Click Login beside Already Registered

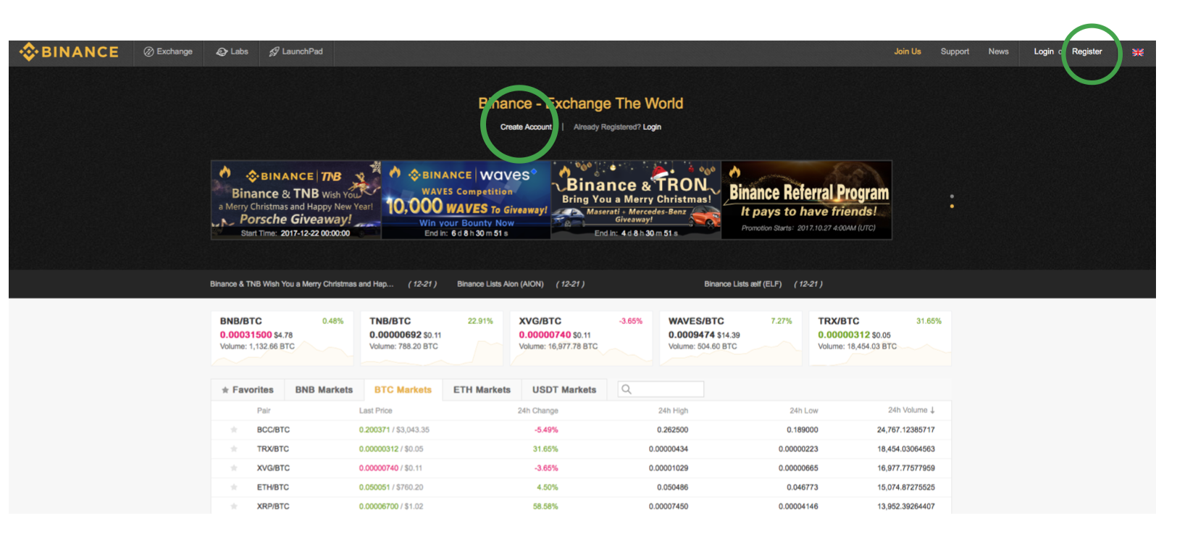coord(652,127)
